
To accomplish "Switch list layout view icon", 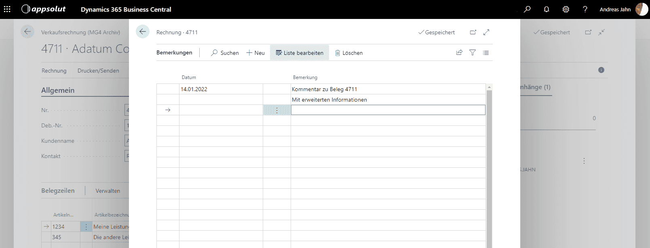I will coord(486,52).
